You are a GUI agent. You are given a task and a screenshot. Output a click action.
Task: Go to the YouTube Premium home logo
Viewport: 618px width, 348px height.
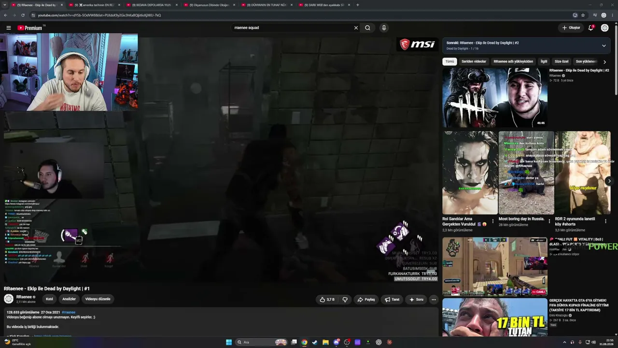pyautogui.click(x=31, y=28)
